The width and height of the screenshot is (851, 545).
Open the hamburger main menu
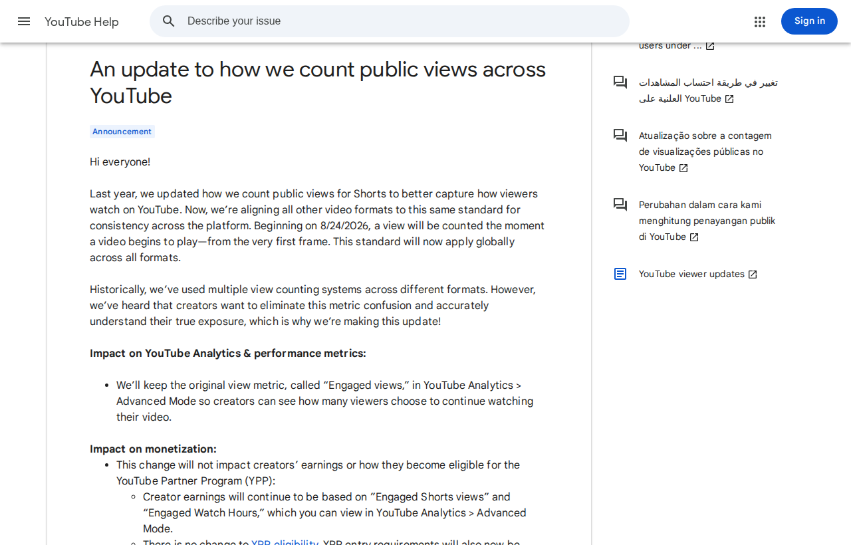coord(24,21)
